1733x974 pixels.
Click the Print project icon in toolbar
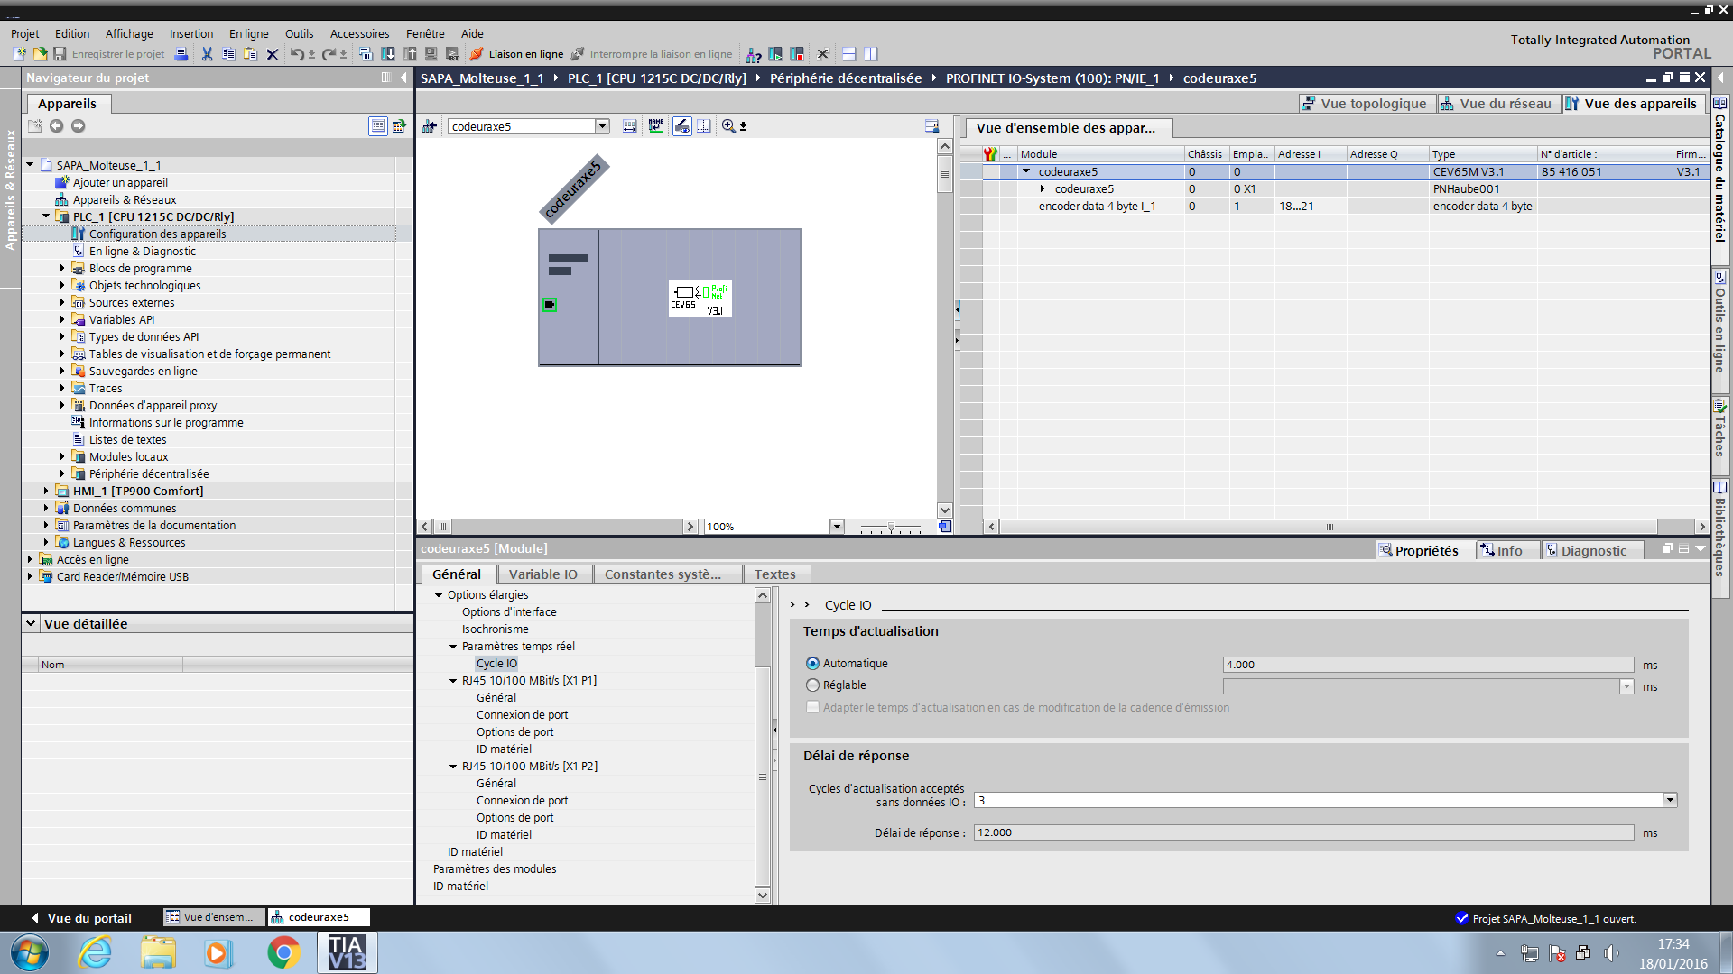click(181, 54)
